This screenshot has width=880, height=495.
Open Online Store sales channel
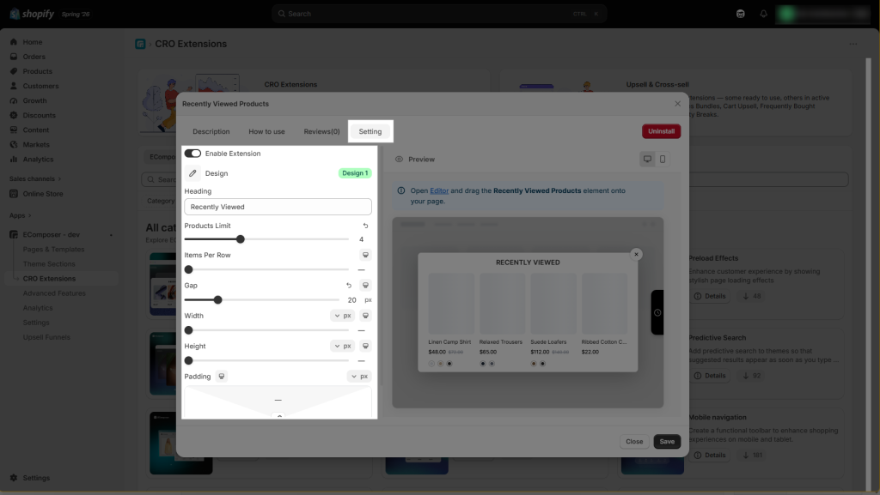click(43, 194)
